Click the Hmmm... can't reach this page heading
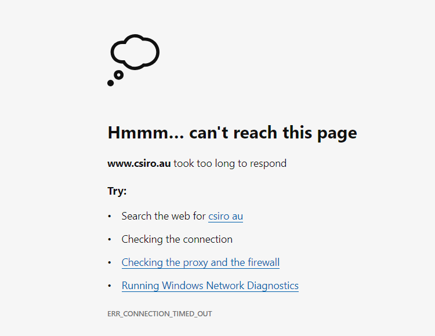 coord(232,133)
